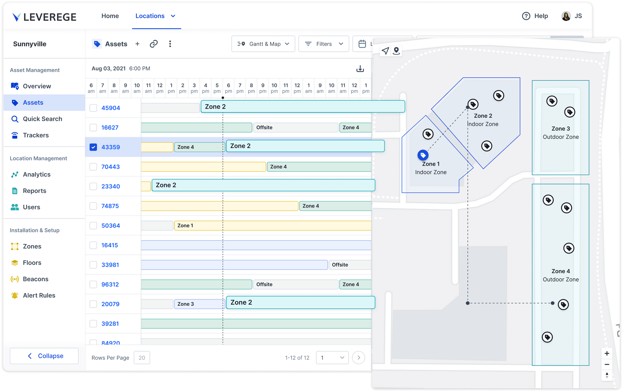The height and width of the screenshot is (392, 623).
Task: Tick the checkbox for asset 20079
Action: (x=93, y=304)
